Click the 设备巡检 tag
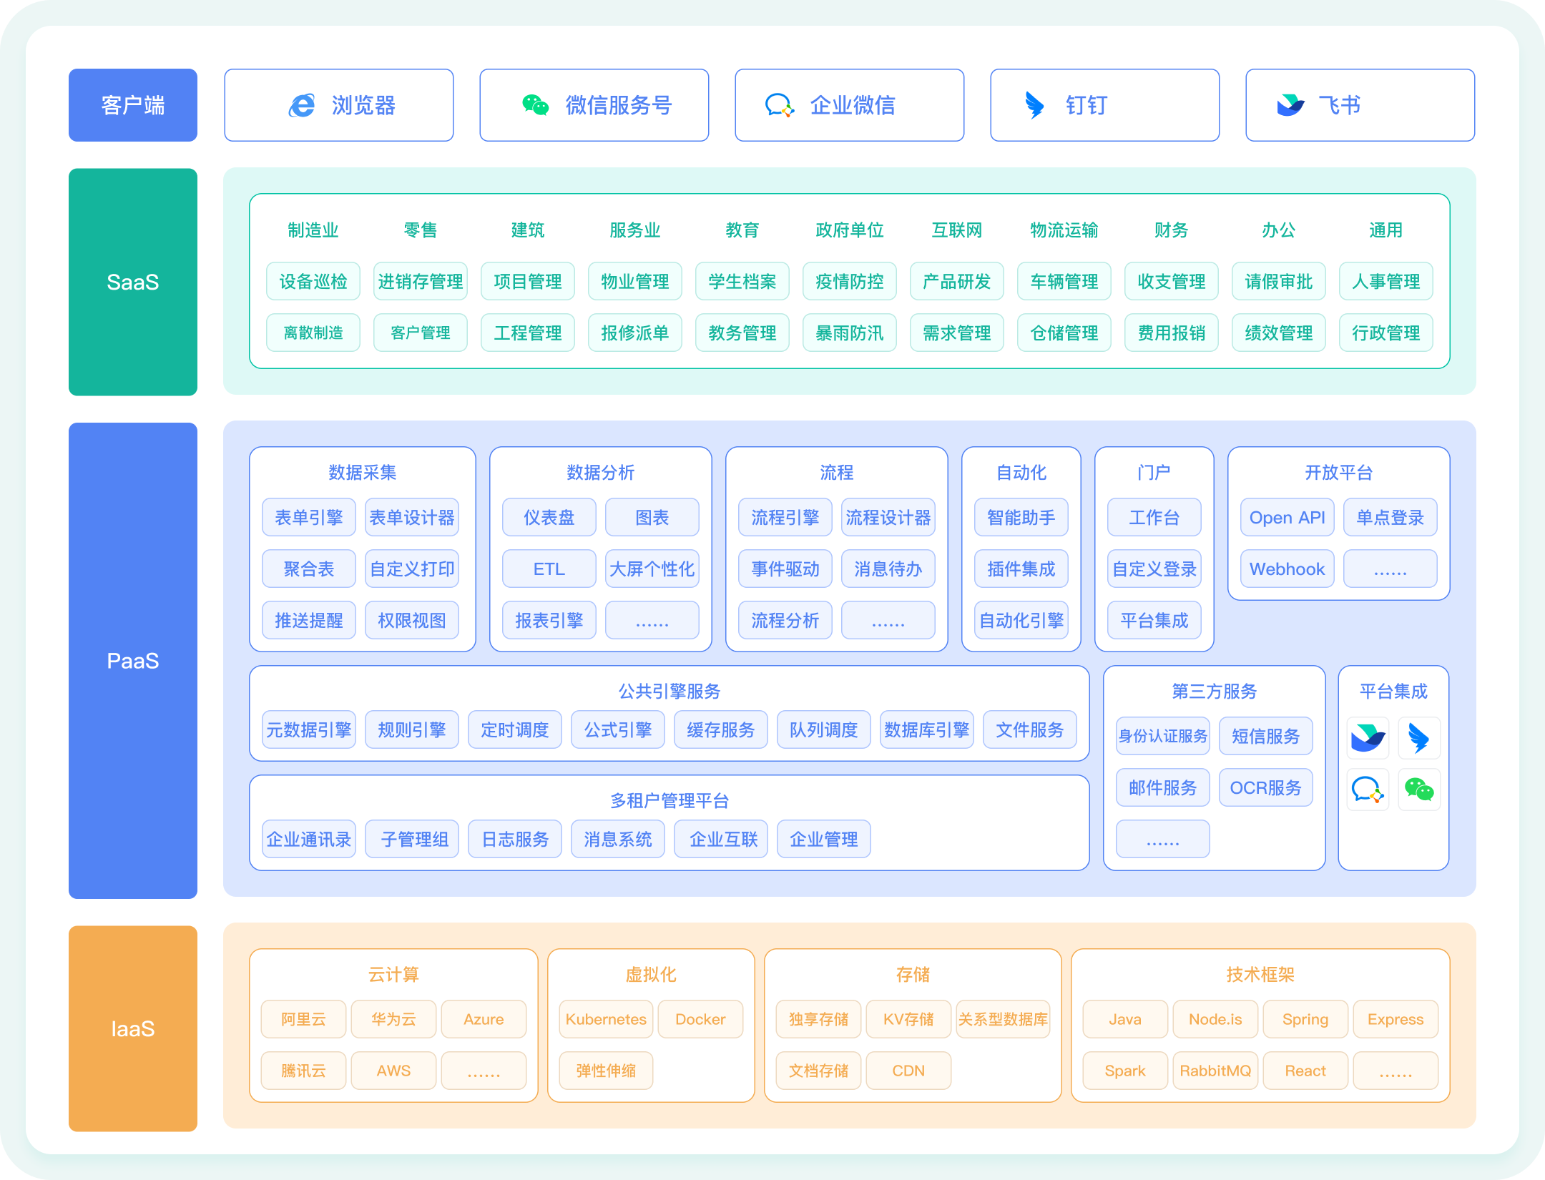1545x1180 pixels. pos(313,281)
